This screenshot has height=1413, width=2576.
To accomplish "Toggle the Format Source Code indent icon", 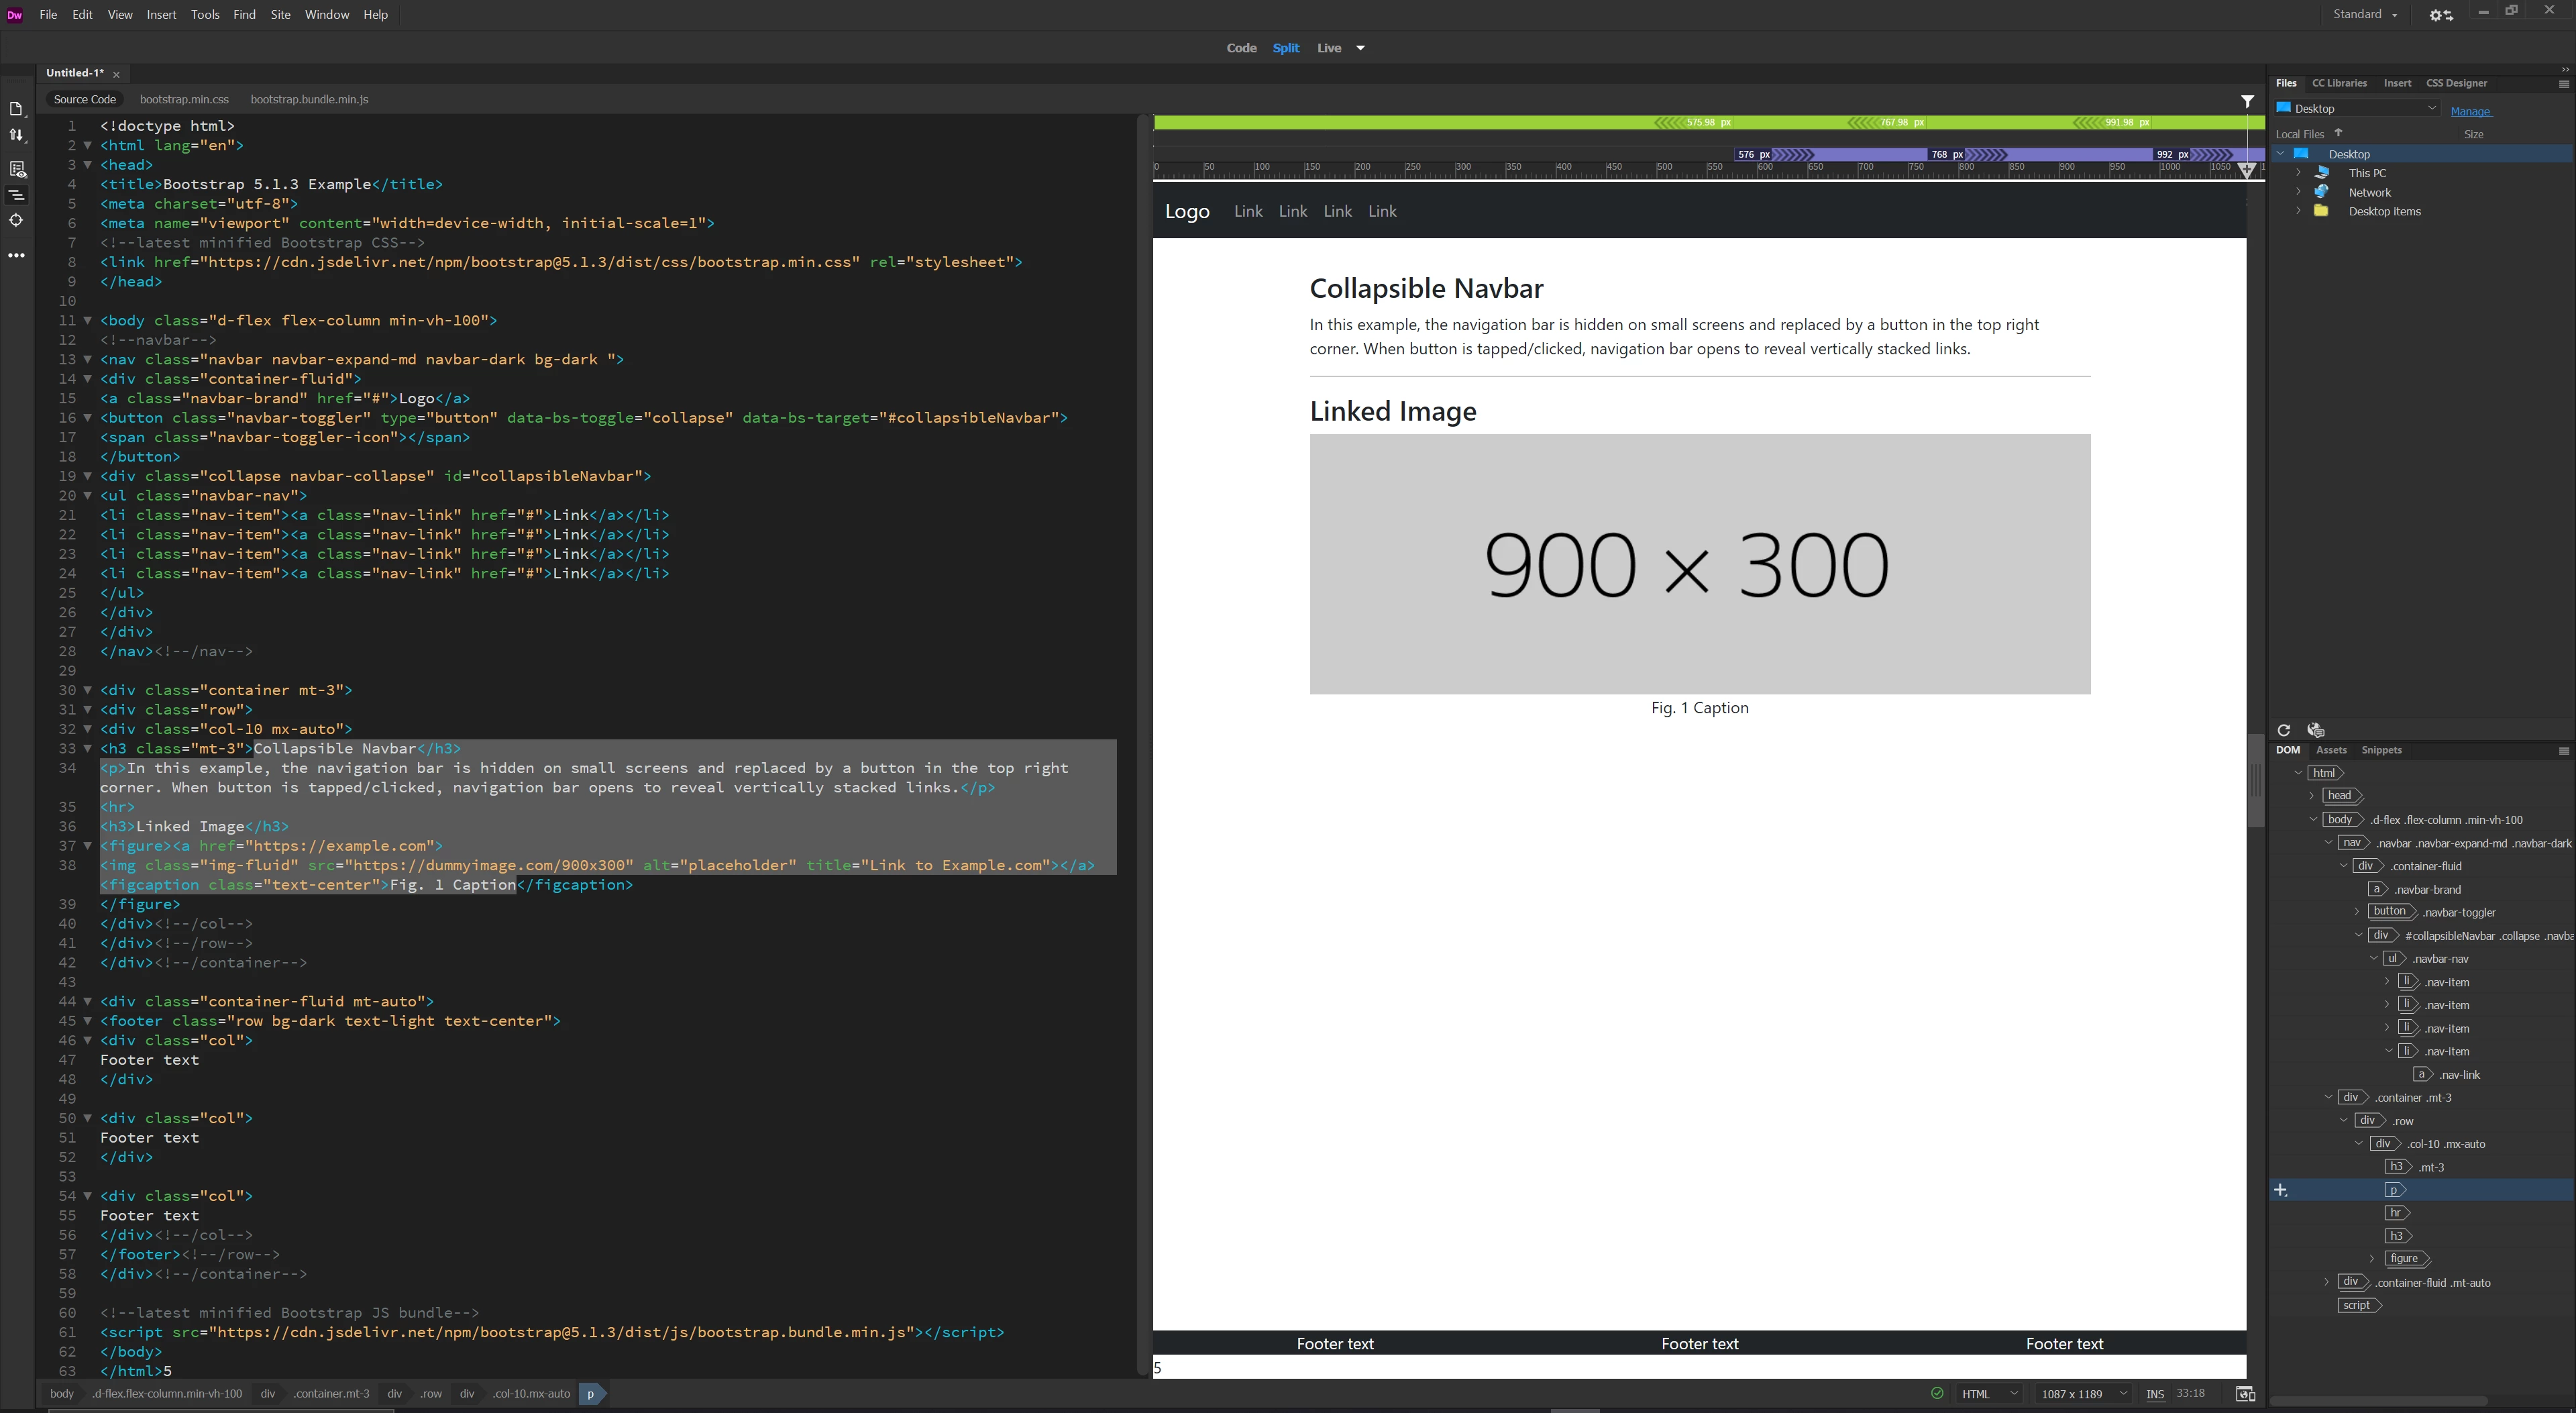I will point(16,195).
